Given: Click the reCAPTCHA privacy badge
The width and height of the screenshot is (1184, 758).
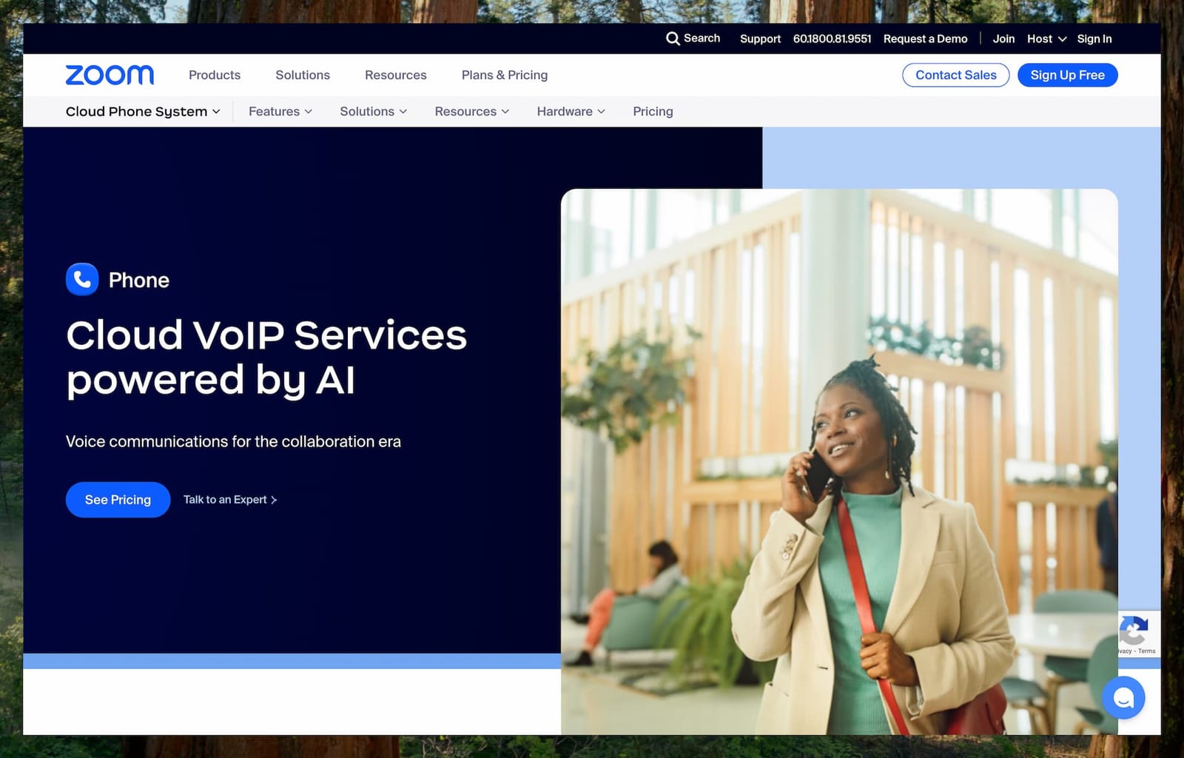Looking at the screenshot, I should (1134, 634).
